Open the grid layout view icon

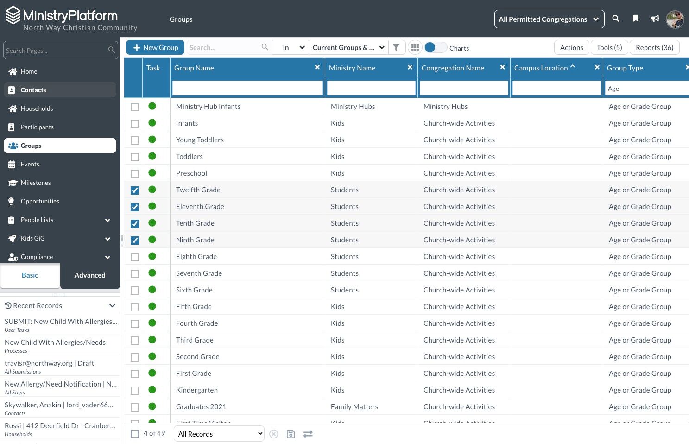(415, 47)
